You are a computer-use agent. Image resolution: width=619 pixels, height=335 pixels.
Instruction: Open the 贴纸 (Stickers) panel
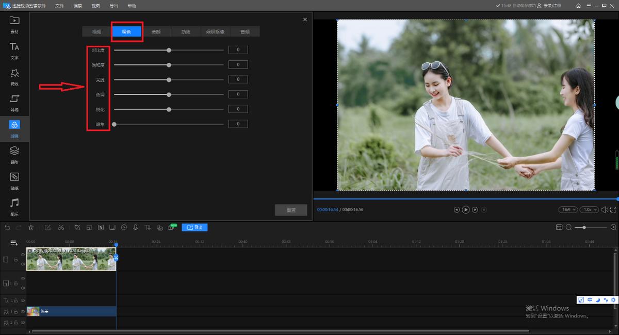coord(13,180)
